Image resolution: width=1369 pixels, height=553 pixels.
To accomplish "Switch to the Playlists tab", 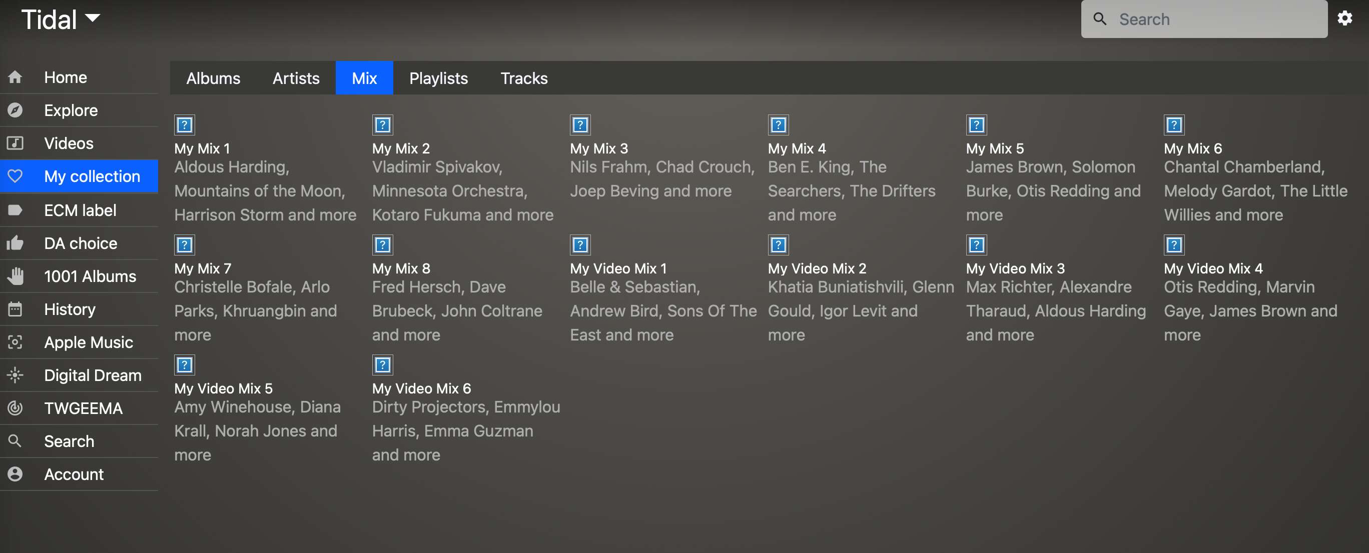I will click(438, 78).
